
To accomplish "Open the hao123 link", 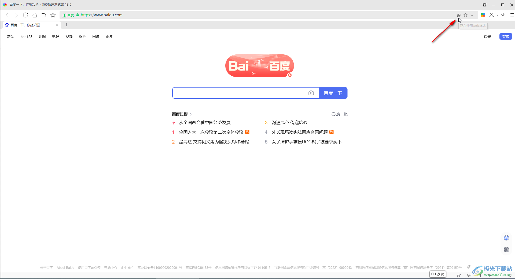I will click(x=26, y=37).
